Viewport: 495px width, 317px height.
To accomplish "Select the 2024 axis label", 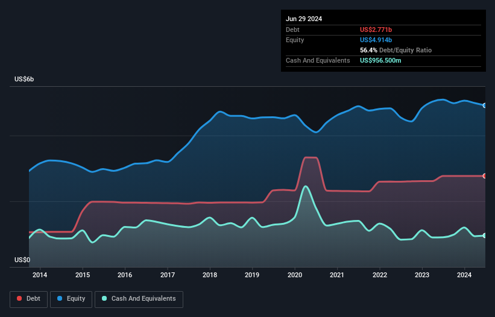I will pos(464,275).
